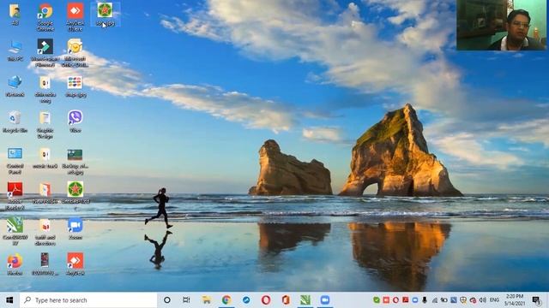Click the green checkmark shield tray icon
Screen dimensions: 549x308
pos(377,300)
